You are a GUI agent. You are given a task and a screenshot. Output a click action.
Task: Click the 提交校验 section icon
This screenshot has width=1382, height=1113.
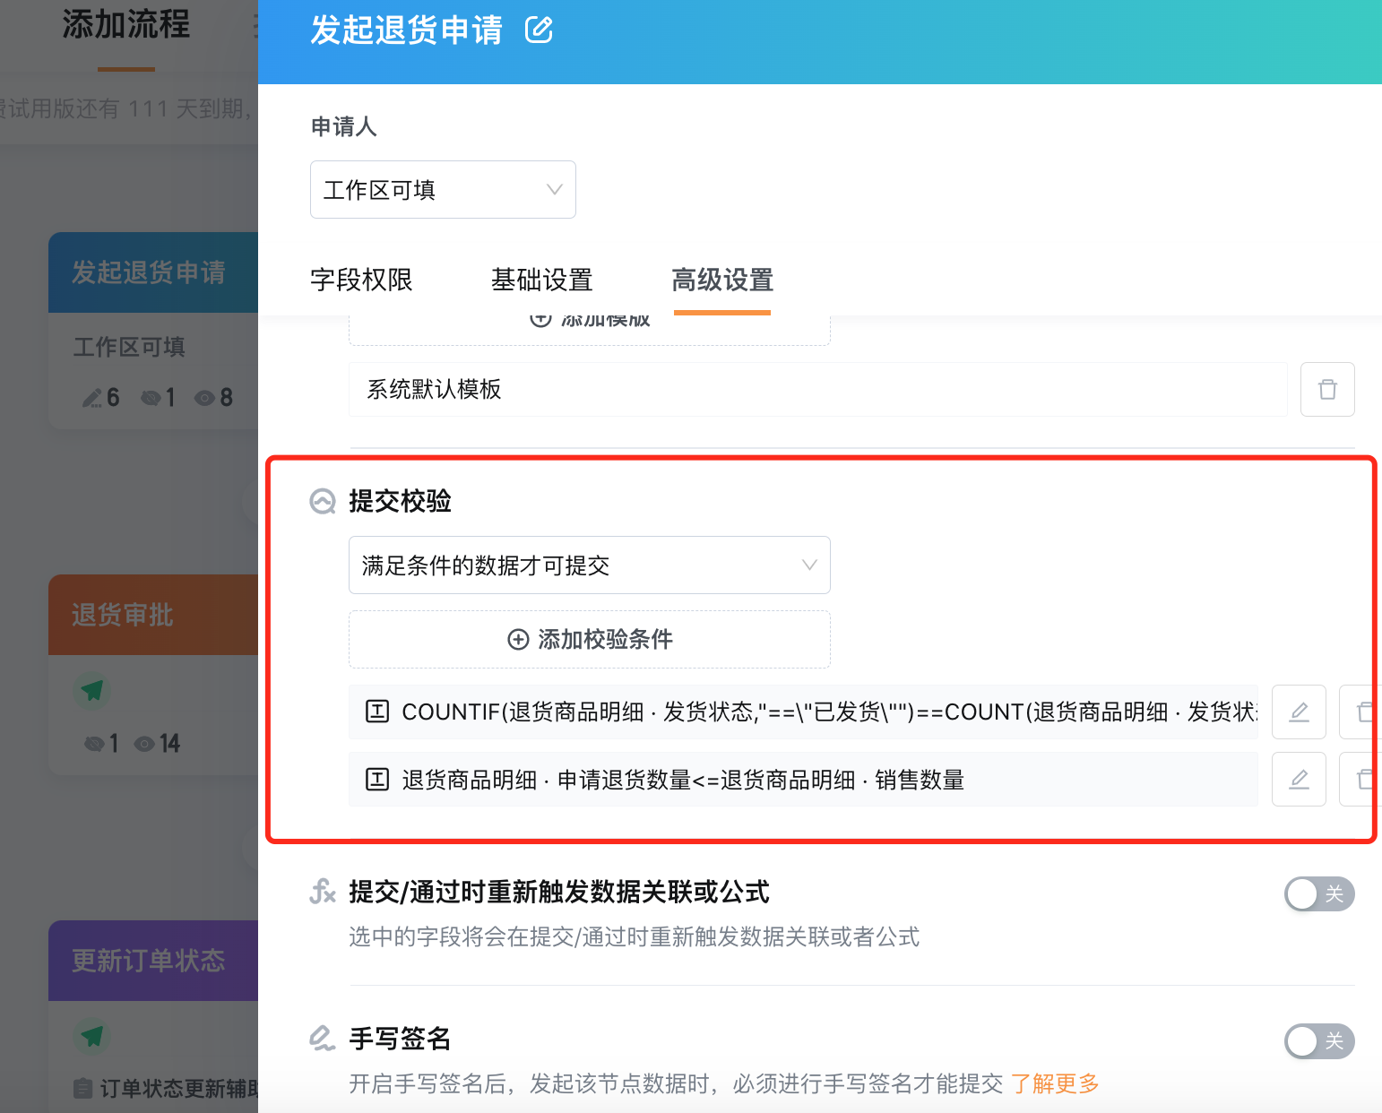(x=323, y=501)
